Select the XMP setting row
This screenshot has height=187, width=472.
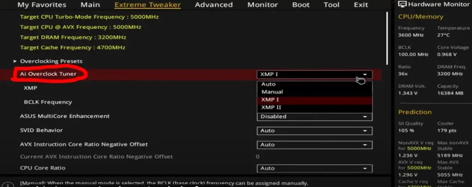click(x=30, y=88)
